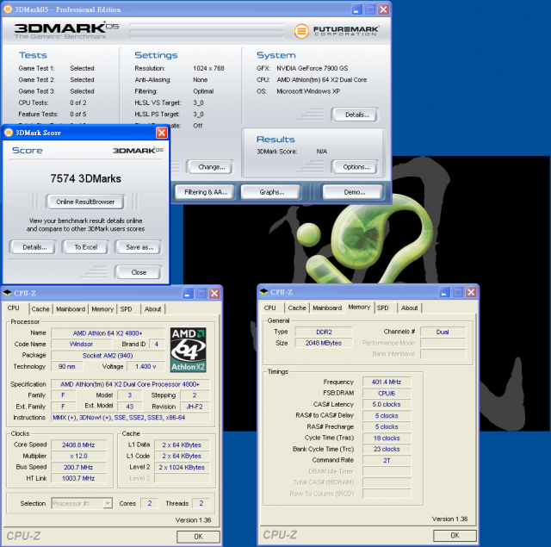Open Cache tab in left CPU-Z window
Screen dimensions: 551x547
(x=40, y=309)
